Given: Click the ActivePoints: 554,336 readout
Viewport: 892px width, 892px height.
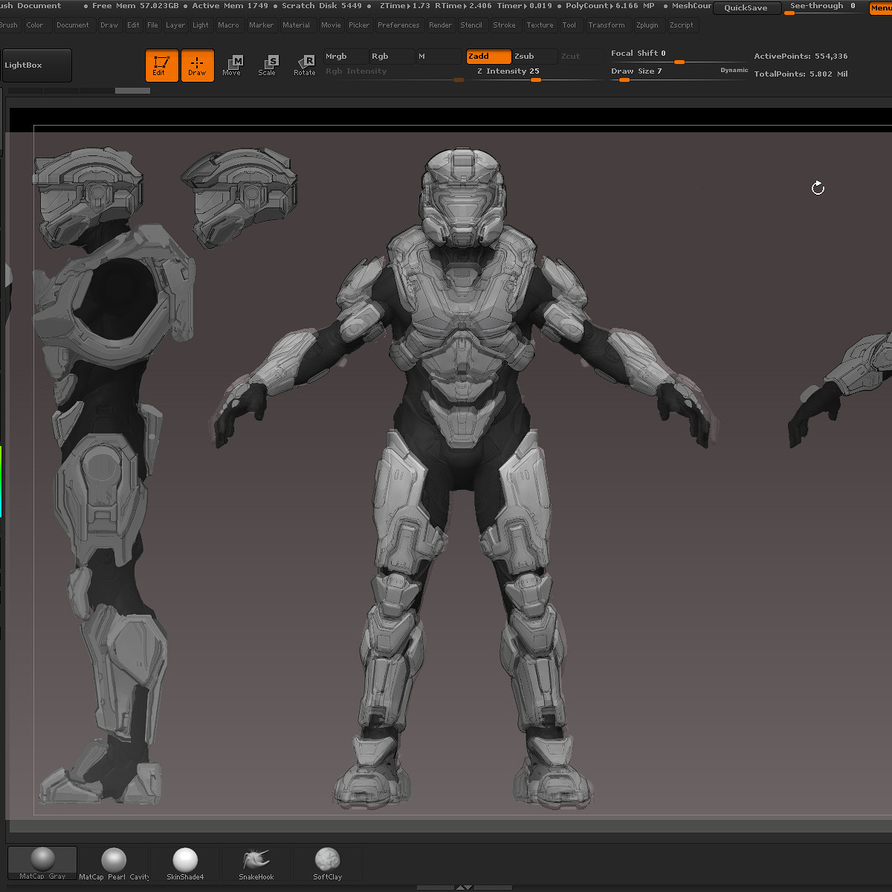Looking at the screenshot, I should click(801, 56).
